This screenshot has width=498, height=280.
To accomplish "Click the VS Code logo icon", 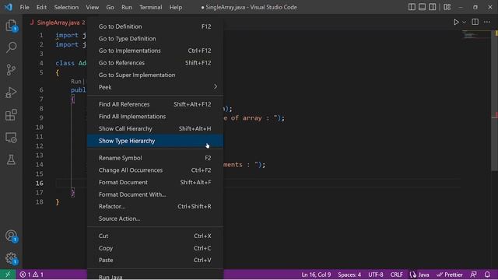I will pyautogui.click(x=9, y=7).
